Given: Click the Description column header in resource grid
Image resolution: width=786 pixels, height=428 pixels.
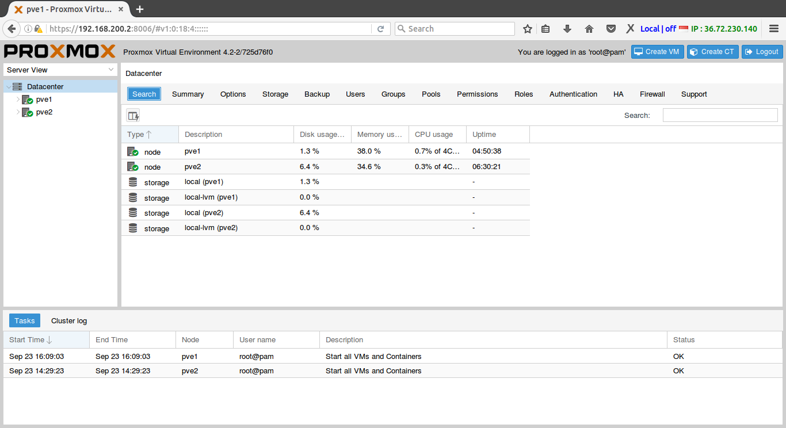Looking at the screenshot, I should point(236,135).
